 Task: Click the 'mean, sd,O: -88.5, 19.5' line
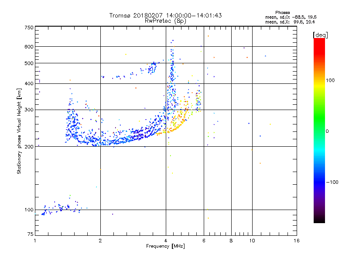(291, 17)
